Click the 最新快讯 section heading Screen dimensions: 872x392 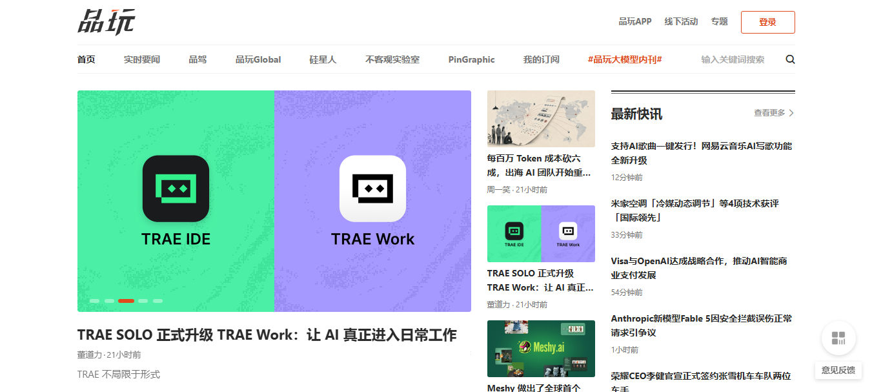(636, 114)
